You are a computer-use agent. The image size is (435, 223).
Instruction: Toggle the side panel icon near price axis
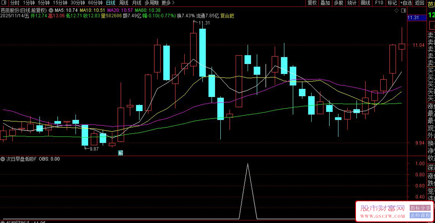pos(403,10)
